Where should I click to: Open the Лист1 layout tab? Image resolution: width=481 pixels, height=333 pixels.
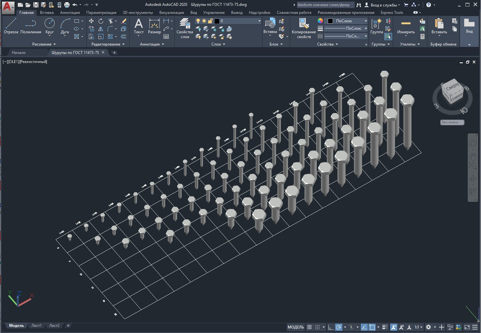(36, 326)
